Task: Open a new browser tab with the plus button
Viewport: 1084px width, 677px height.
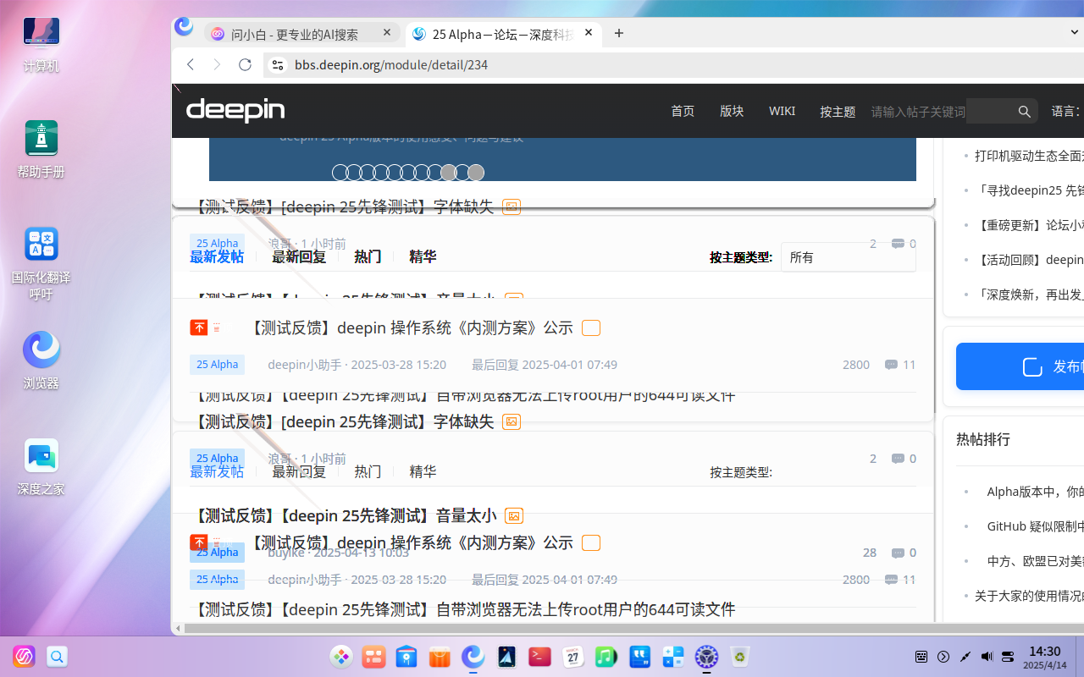Action: (619, 33)
